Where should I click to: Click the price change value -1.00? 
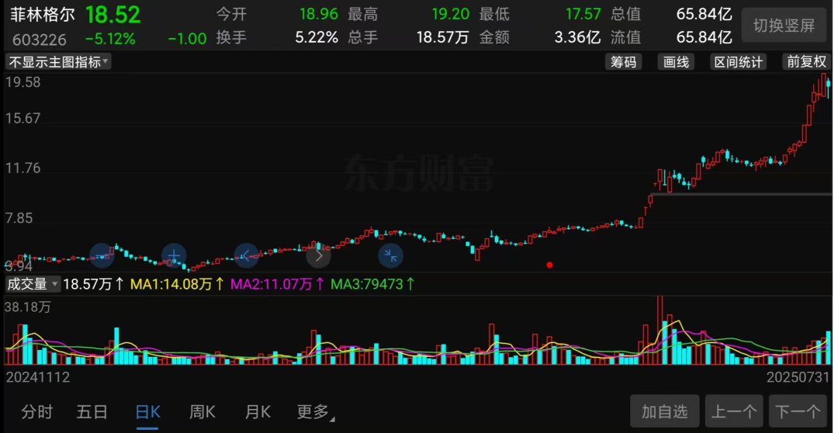tap(187, 39)
